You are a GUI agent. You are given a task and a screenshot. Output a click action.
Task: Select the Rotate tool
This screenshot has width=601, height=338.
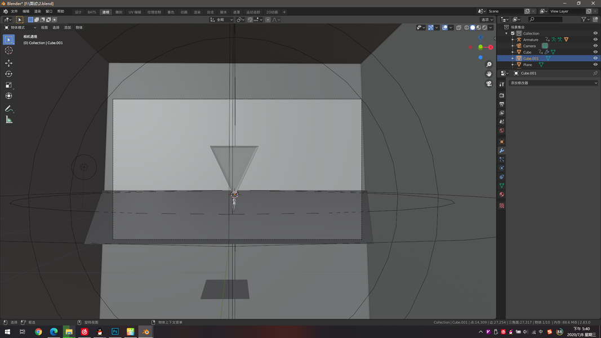point(9,74)
